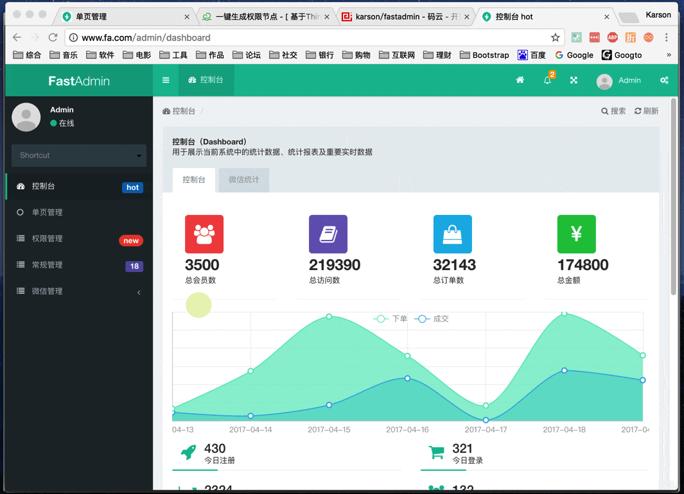The image size is (684, 494).
Task: Click site info icon in address bar
Action: [74, 37]
